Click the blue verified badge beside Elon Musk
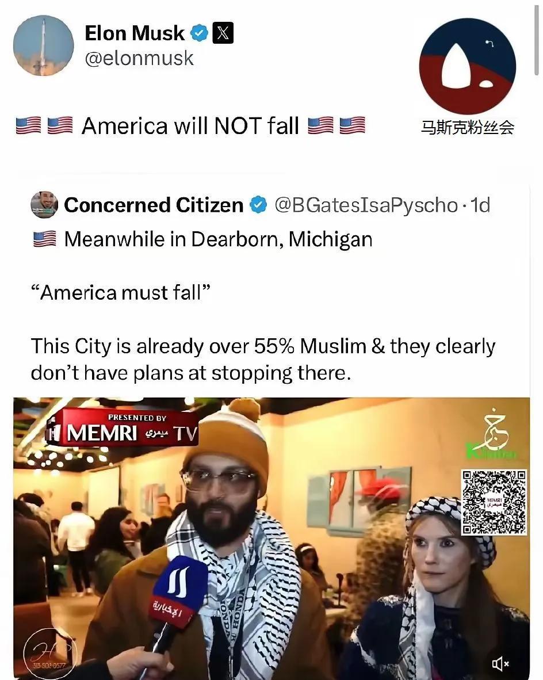Viewport: 543px width, 680px height. 200,33
